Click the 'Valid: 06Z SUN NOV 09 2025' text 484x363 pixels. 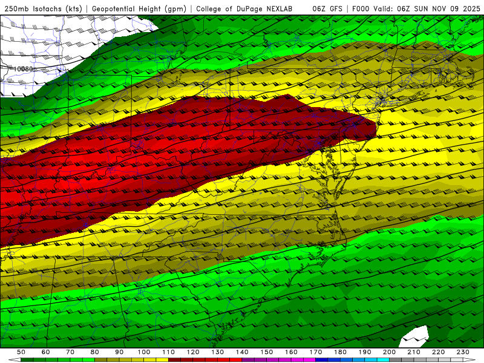point(427,9)
